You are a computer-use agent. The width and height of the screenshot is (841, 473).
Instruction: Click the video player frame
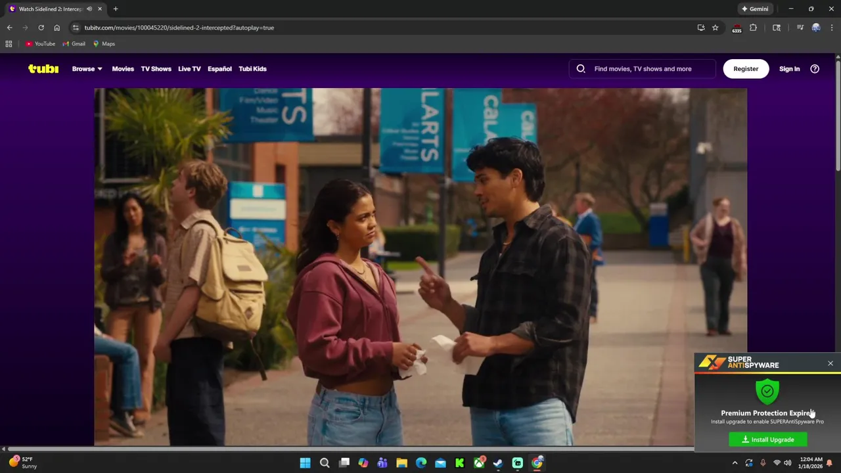click(x=420, y=267)
